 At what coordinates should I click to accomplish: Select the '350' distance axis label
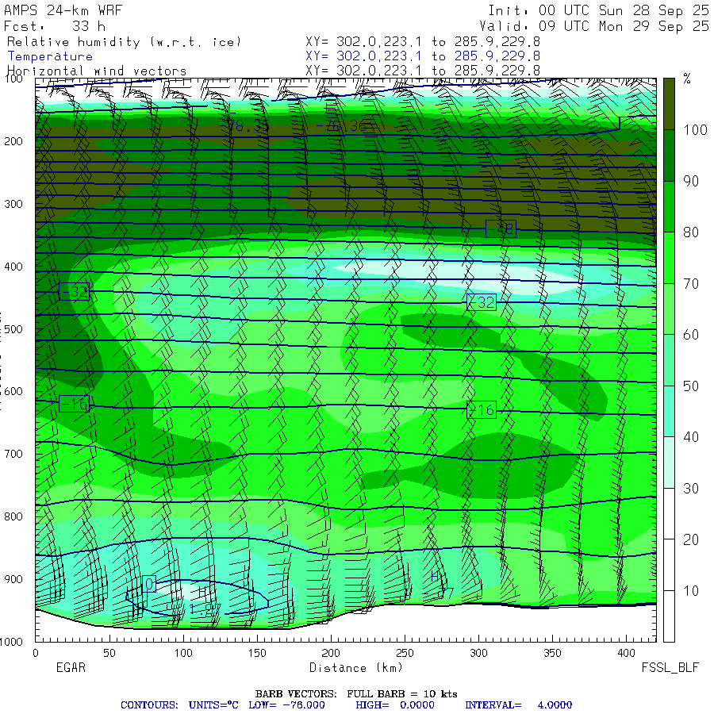[552, 654]
